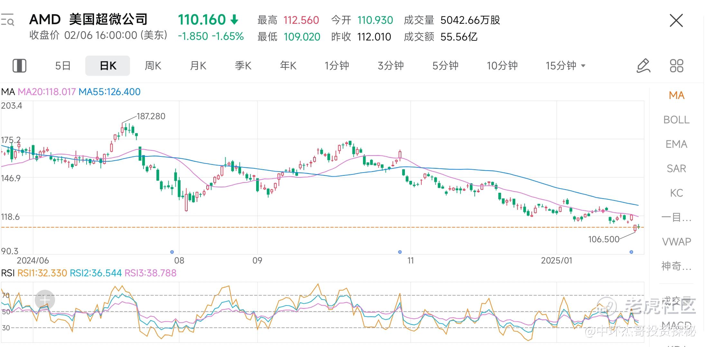Expand the 15分钟 interval dropdown
The height and width of the screenshot is (347, 710).
pyautogui.click(x=565, y=66)
